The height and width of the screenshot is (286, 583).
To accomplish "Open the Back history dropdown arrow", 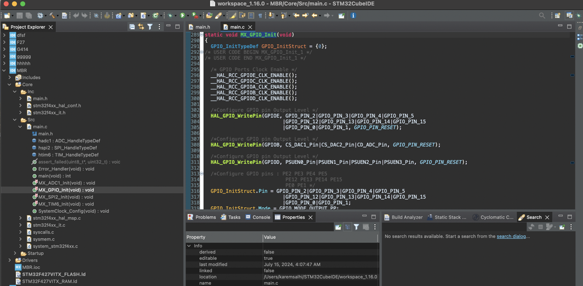I will 320,16.
